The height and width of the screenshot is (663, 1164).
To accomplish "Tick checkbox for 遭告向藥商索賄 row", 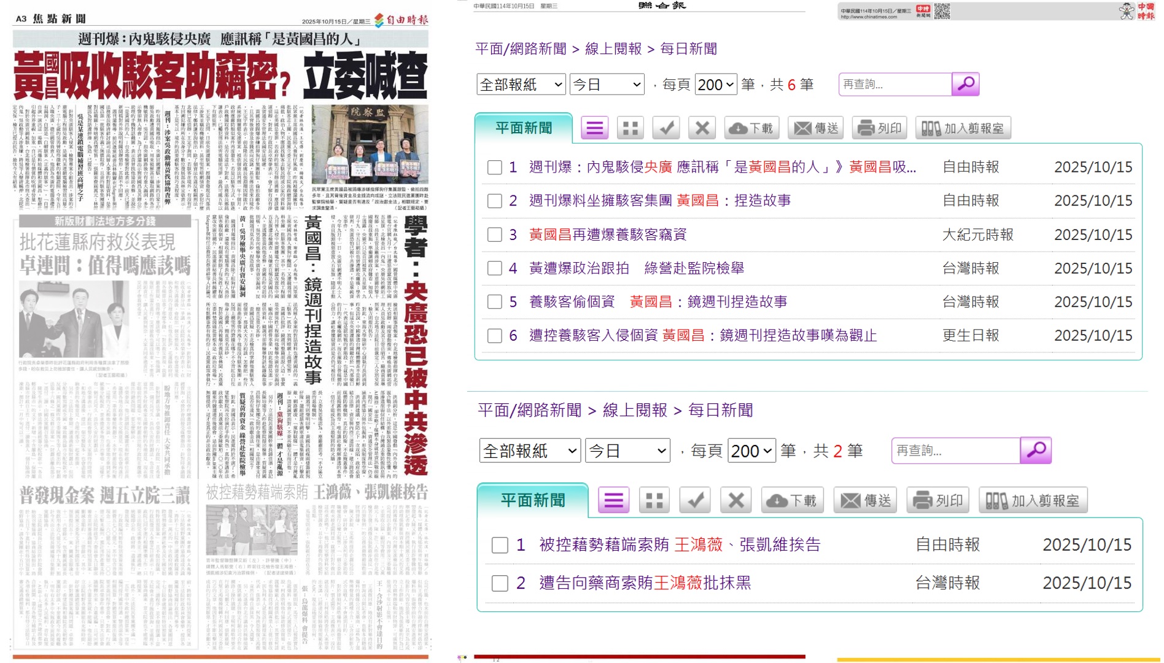I will pyautogui.click(x=500, y=583).
